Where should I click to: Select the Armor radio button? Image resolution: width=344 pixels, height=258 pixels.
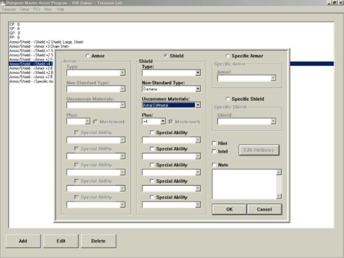(x=88, y=56)
